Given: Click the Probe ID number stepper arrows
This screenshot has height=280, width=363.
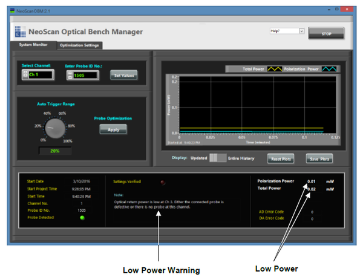Looking at the screenshot, I should coord(70,75).
